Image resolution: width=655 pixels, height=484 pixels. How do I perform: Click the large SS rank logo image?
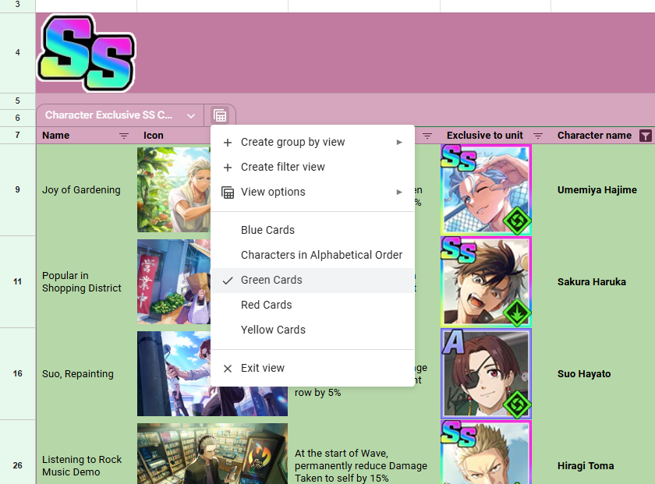87,53
